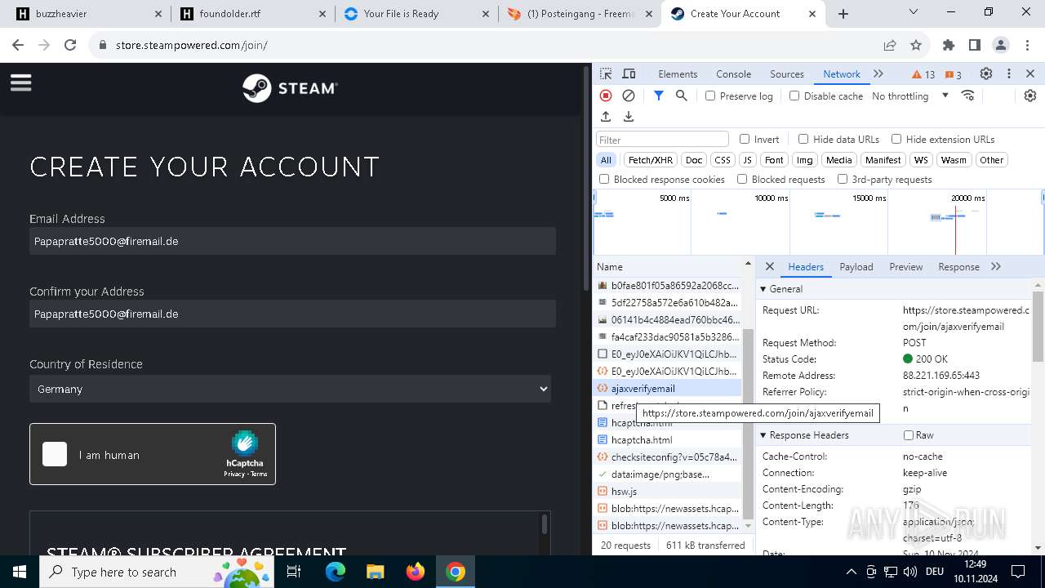The height and width of the screenshot is (588, 1045).
Task: Close the DevTools panel
Action: [1030, 73]
